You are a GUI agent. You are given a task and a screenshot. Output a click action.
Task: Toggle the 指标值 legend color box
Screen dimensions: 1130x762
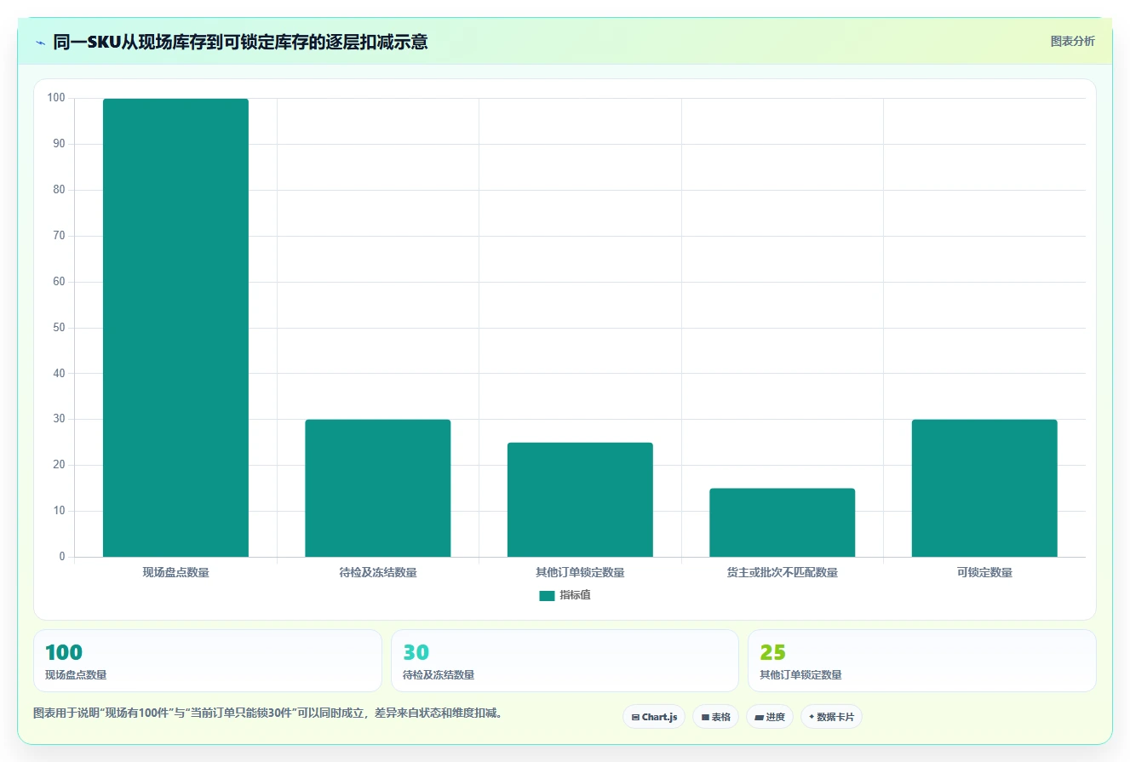coord(547,595)
